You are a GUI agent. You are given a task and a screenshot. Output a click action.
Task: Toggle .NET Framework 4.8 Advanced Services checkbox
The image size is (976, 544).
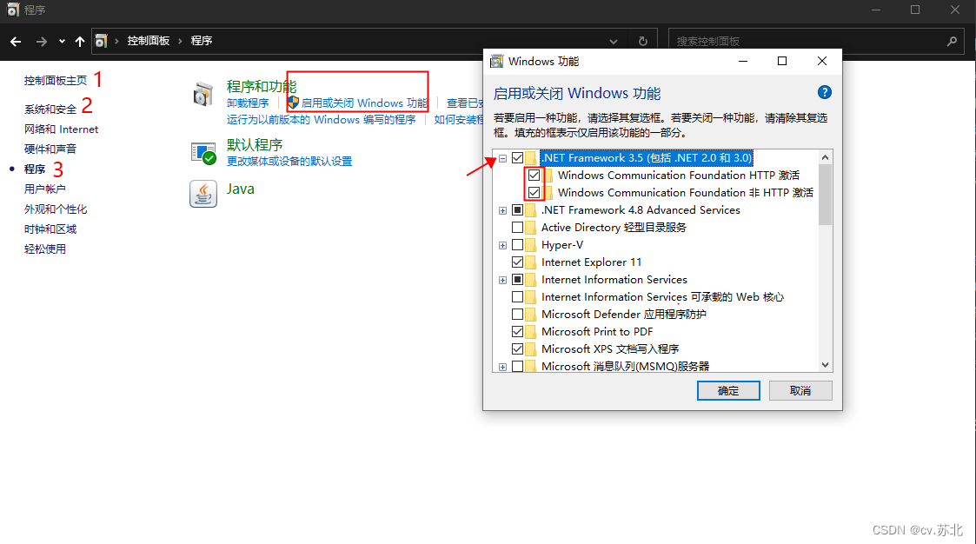pos(517,210)
